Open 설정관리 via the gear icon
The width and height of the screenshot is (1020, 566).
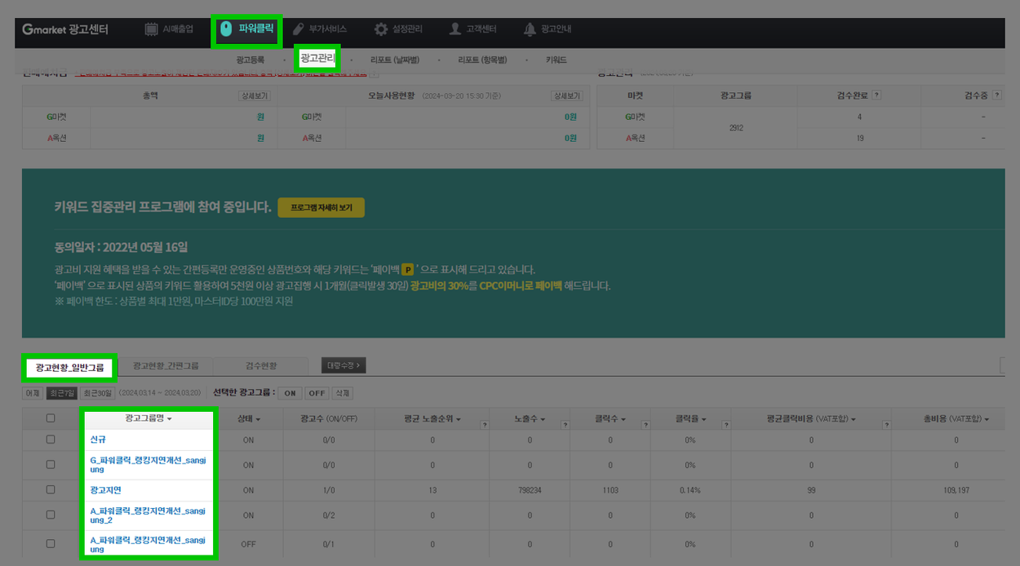[x=381, y=29]
